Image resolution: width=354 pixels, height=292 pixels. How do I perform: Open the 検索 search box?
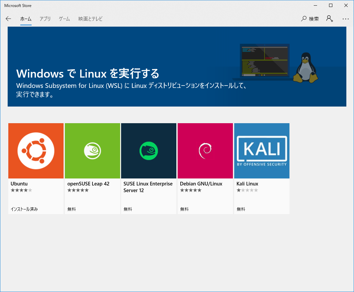(x=310, y=19)
